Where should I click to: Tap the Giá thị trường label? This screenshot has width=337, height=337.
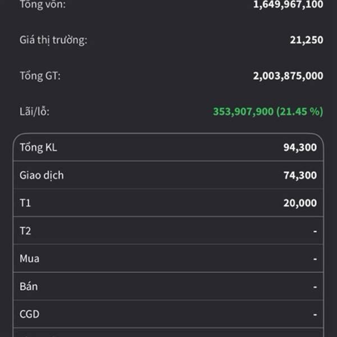coord(53,40)
